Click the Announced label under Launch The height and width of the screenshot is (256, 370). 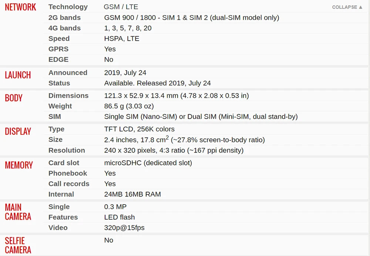click(68, 73)
